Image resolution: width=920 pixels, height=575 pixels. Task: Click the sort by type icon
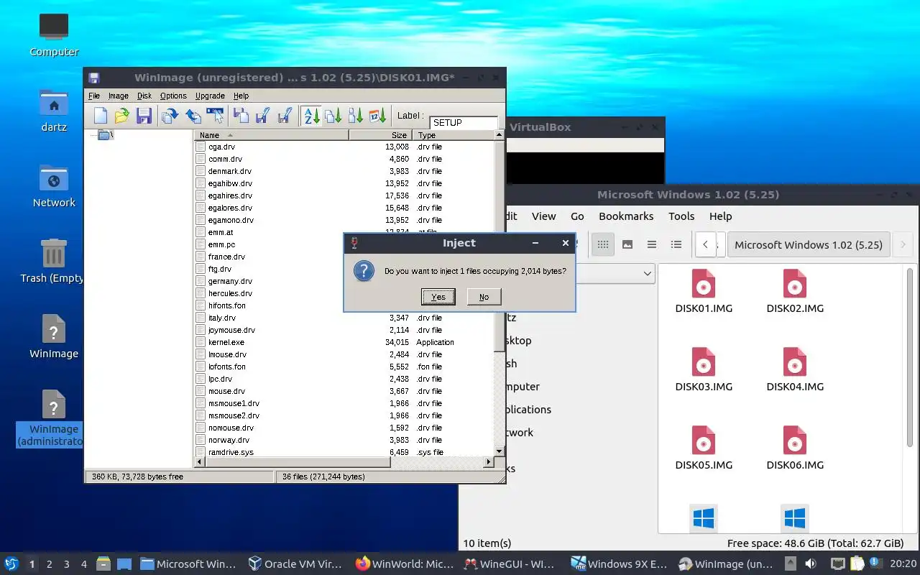355,116
